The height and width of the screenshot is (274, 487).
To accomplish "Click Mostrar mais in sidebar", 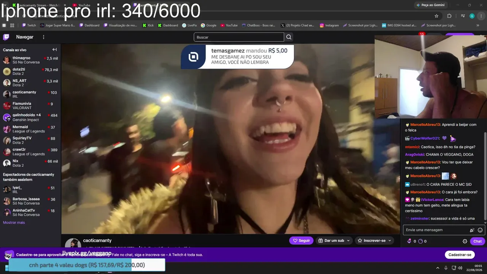I will [x=14, y=223].
